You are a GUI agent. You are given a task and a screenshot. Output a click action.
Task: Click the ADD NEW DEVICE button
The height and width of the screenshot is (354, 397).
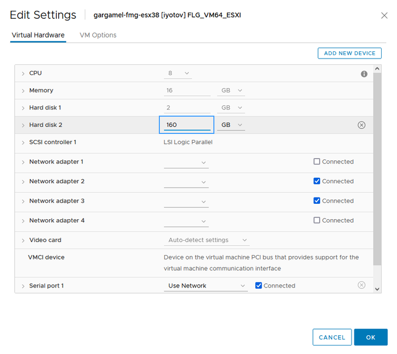point(349,53)
